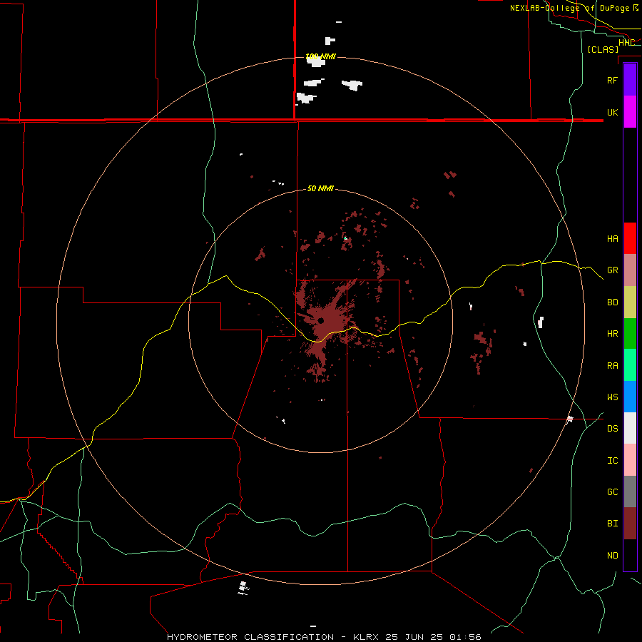Click the RF purple legend swatch
This screenshot has width=642, height=642.
tap(630, 80)
